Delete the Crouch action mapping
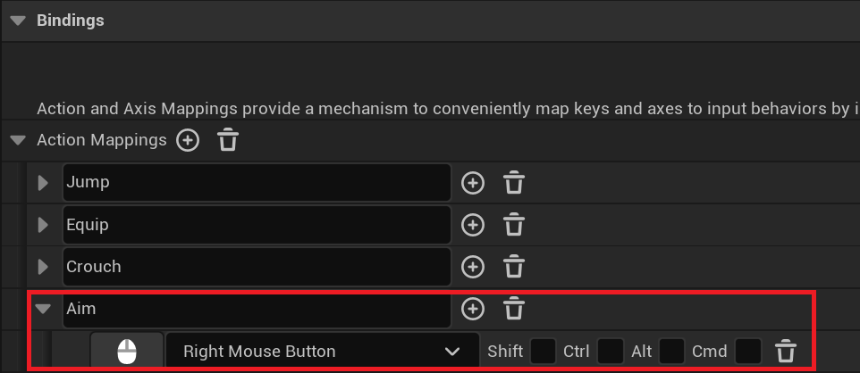The image size is (860, 373). [x=513, y=267]
